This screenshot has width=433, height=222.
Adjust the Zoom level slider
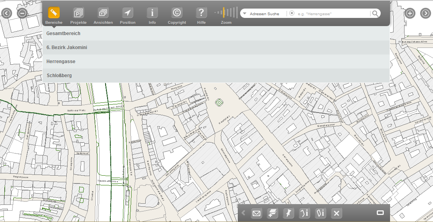226,13
